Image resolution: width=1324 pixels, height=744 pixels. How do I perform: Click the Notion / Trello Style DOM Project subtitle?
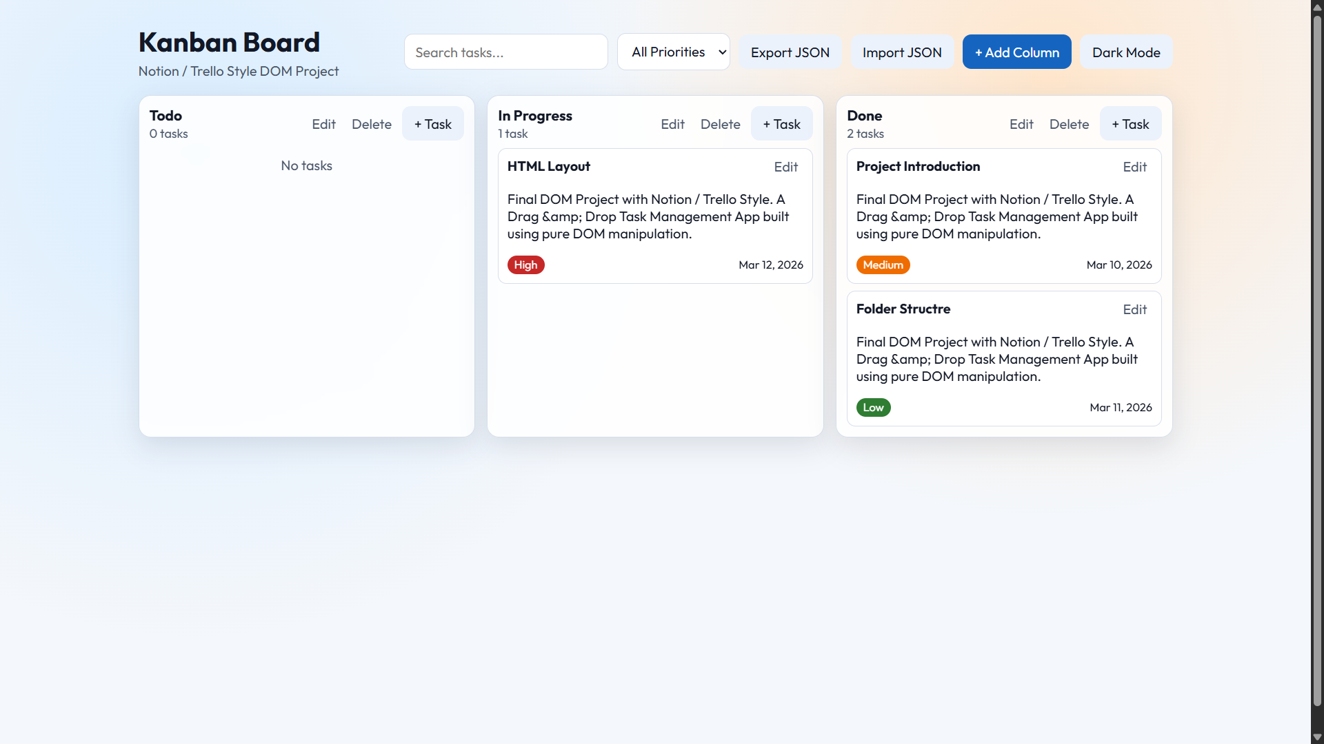[x=239, y=71]
